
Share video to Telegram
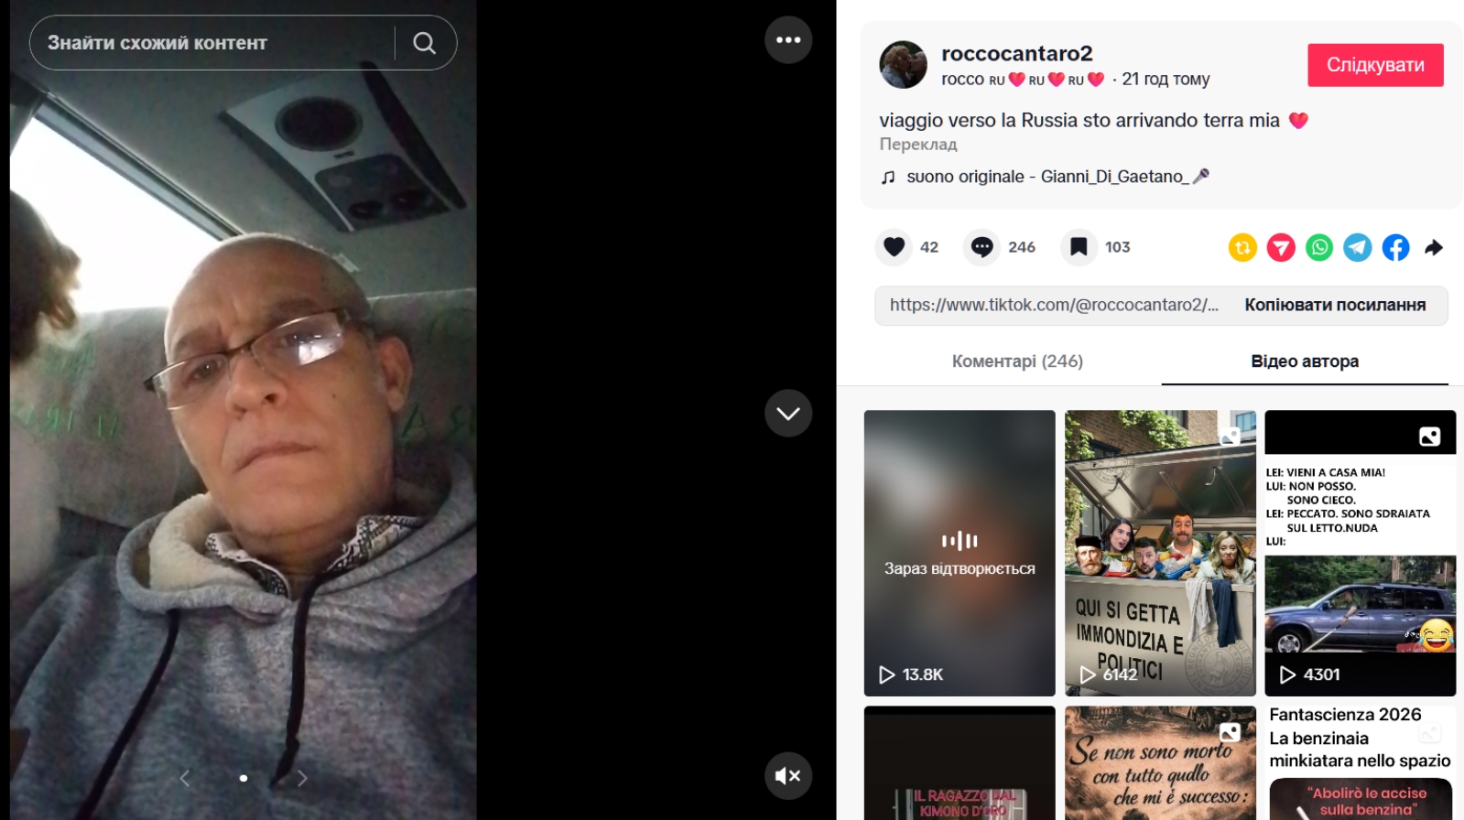(1358, 247)
